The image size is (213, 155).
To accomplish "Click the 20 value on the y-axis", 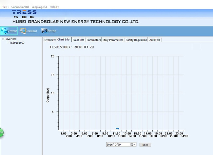I will (53, 56).
